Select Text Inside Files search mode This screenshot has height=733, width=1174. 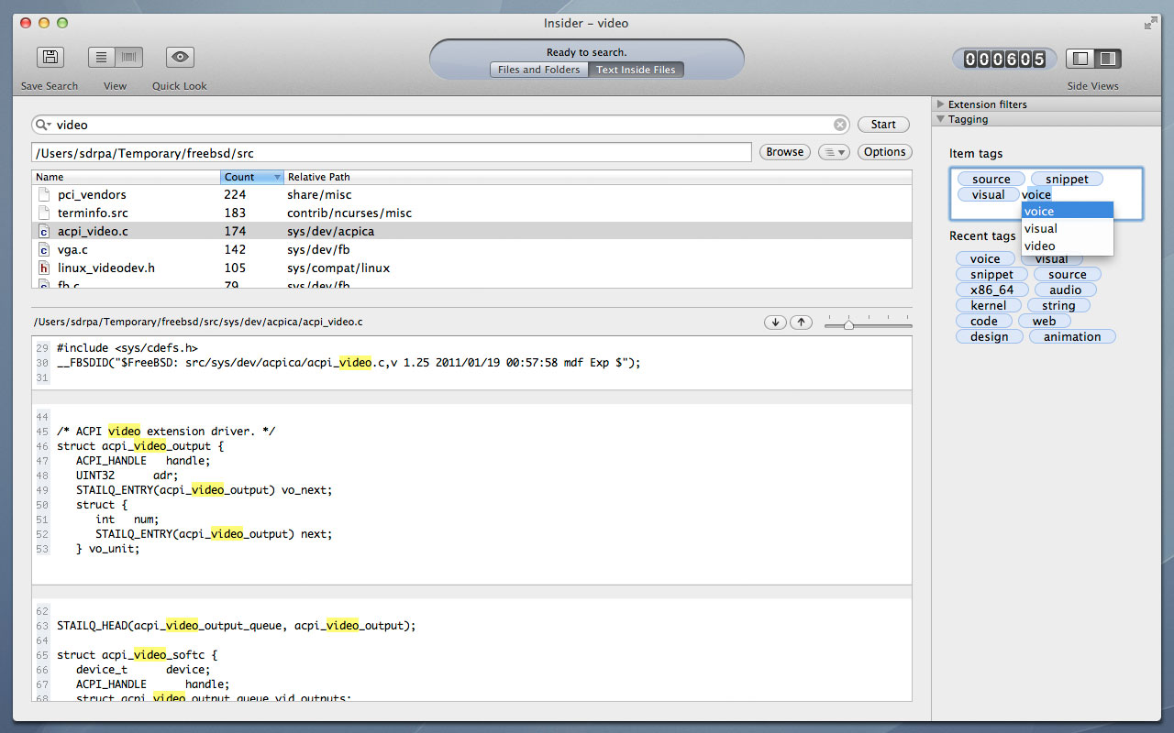(x=636, y=70)
